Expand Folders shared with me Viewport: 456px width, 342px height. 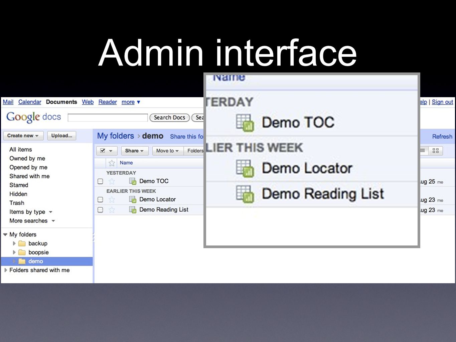tap(6, 270)
